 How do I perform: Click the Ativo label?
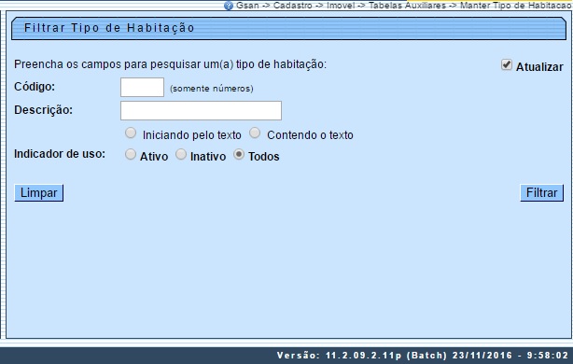point(154,157)
